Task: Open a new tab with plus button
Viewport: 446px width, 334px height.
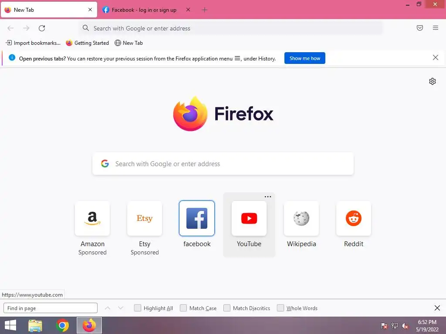Action: [x=204, y=10]
